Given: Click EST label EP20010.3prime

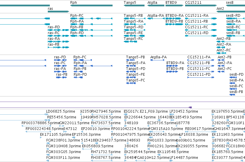Looking at the screenshot, I should point(96,129).
